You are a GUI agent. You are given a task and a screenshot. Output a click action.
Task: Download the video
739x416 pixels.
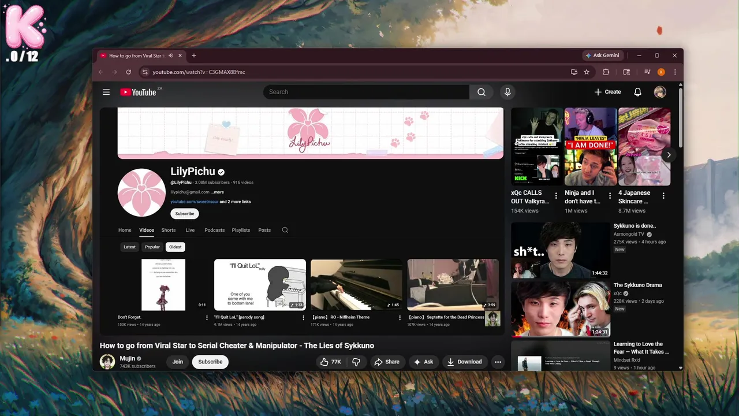click(x=464, y=362)
